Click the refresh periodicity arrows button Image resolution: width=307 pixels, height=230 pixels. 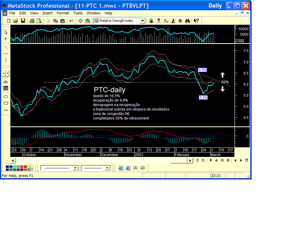tap(197, 161)
